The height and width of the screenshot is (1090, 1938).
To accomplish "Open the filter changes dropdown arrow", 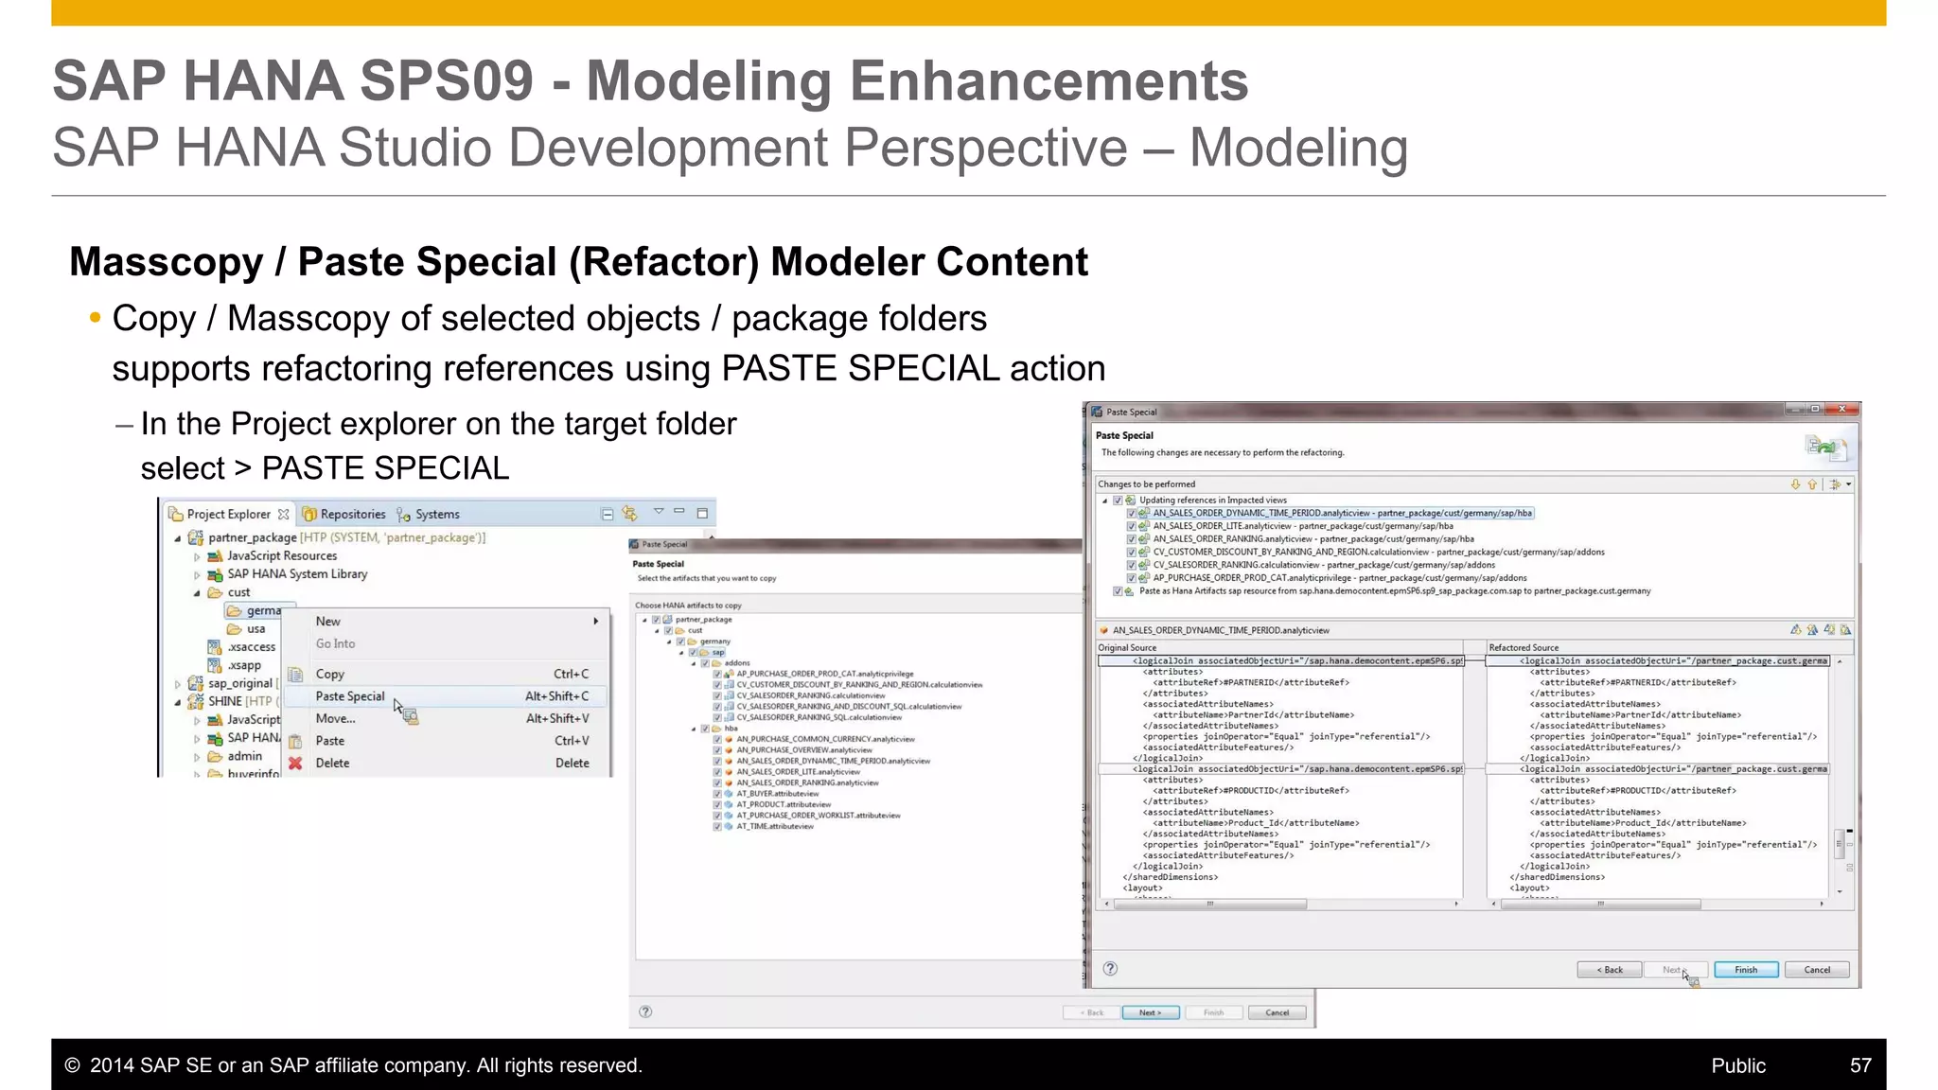I will tap(1849, 484).
